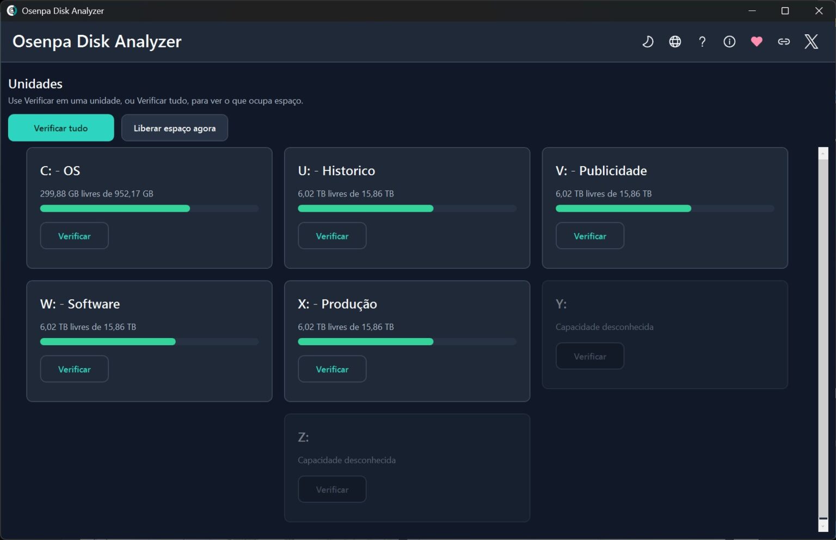Click the pink heart donate icon
Viewport: 836px width, 540px height.
(757, 41)
